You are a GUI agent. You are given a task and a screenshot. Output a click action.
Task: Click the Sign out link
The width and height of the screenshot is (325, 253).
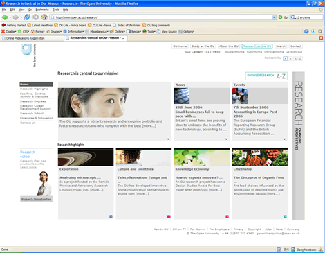point(296,52)
